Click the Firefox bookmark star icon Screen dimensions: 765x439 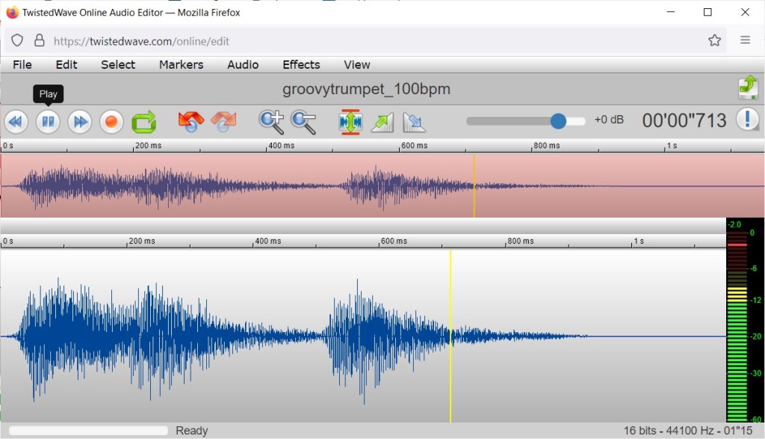point(715,40)
